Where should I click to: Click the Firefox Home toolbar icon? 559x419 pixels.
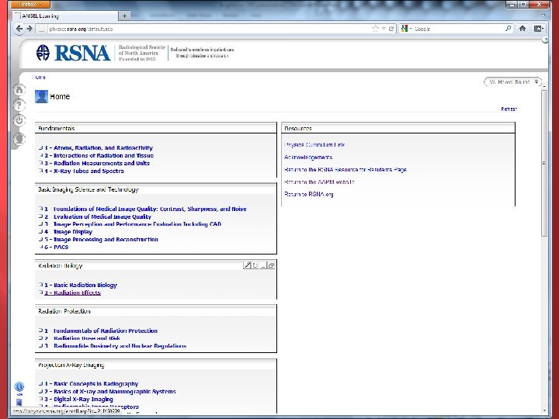[523, 29]
